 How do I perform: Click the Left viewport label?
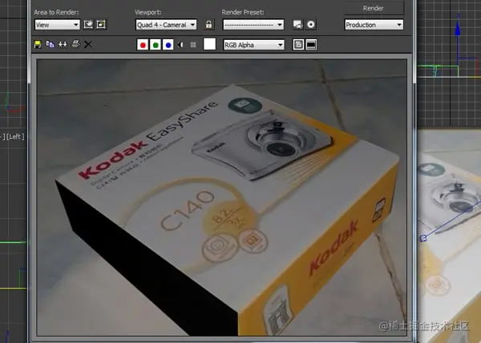pos(15,137)
